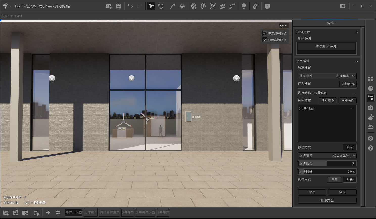376x219 pixels.
Task: Select the eyedropper material picker tool
Action: click(173, 6)
